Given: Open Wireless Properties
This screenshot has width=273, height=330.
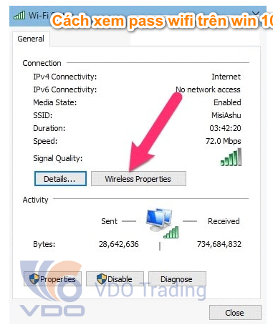Looking at the screenshot, I should 138,179.
